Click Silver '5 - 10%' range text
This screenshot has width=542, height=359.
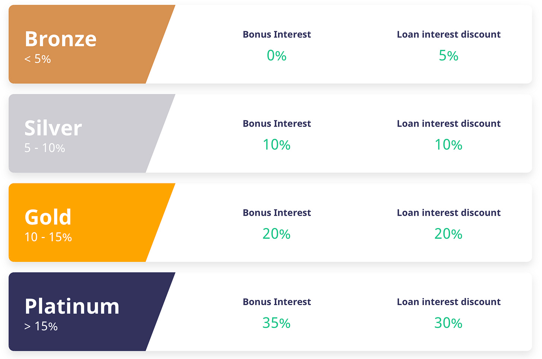pyautogui.click(x=45, y=148)
